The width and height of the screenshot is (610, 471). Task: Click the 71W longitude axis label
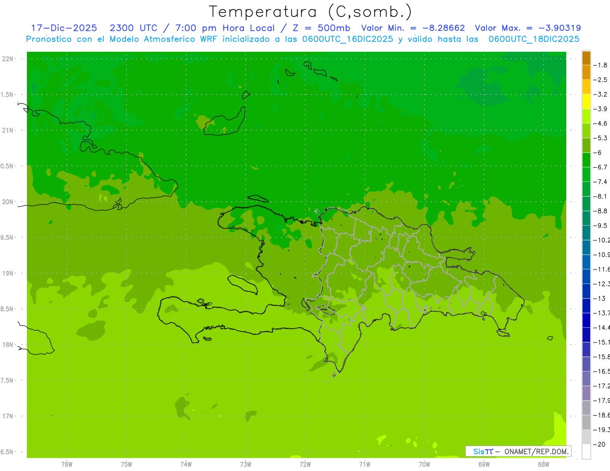(x=364, y=464)
